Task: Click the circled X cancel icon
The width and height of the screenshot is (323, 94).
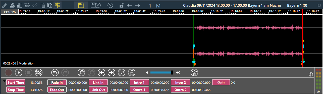Action: coord(110,5)
